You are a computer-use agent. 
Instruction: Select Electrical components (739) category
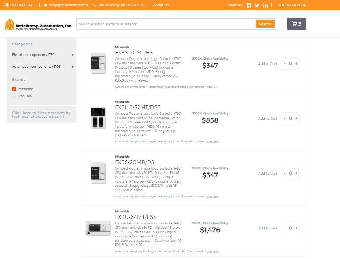tap(34, 55)
